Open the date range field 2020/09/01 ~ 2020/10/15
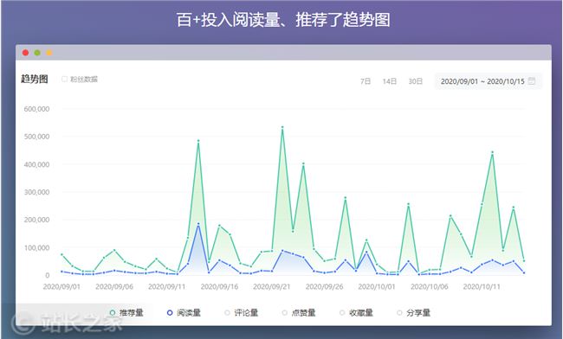The height and width of the screenshot is (339, 563). pyautogui.click(x=489, y=81)
